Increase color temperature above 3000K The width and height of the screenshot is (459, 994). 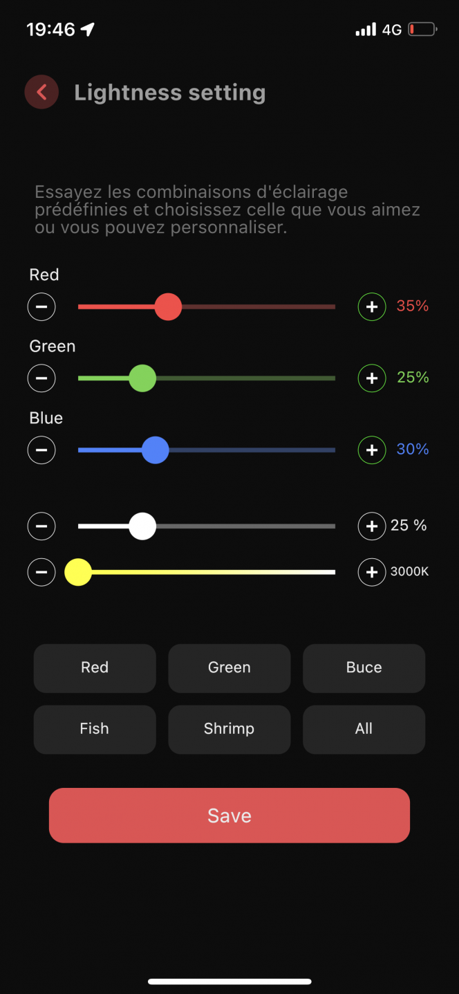pos(372,572)
